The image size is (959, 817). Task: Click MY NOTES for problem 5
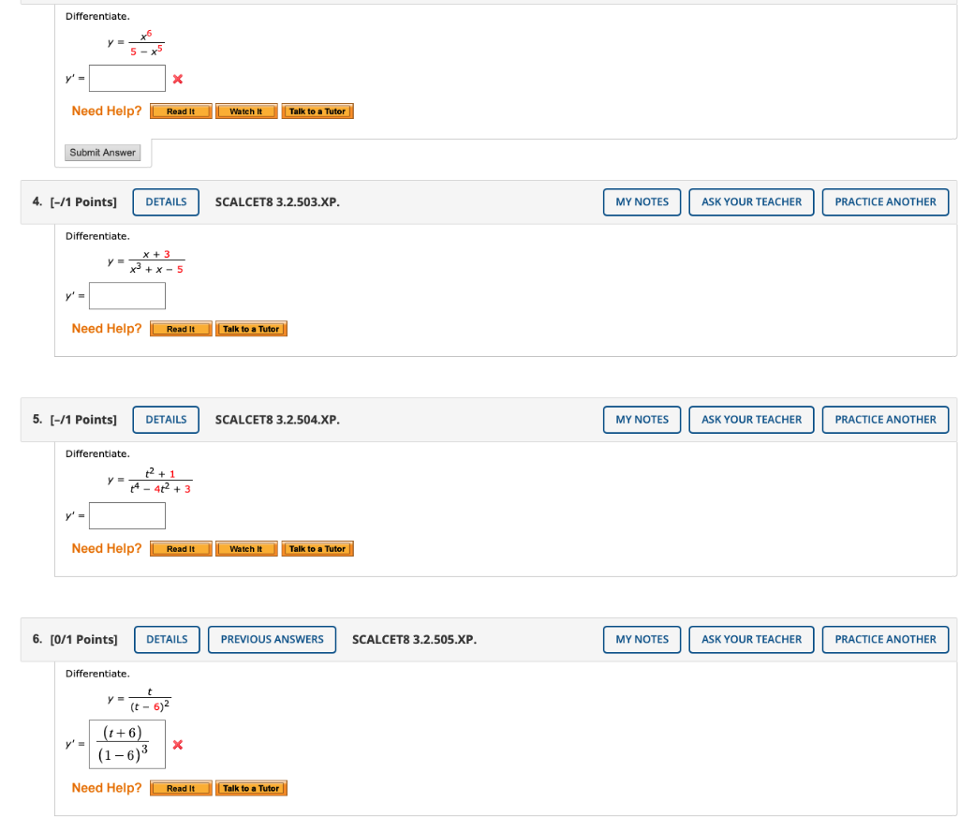642,419
